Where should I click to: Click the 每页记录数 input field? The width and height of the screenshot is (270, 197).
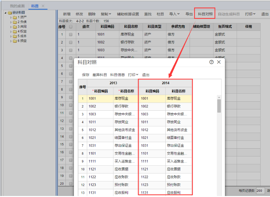point(260,191)
